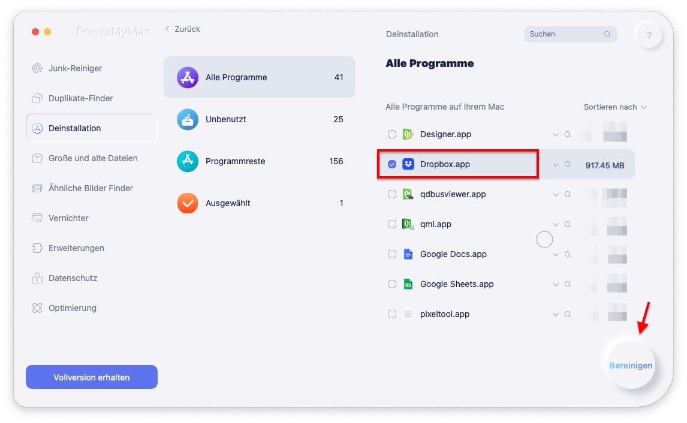The width and height of the screenshot is (687, 423).
Task: Click the Vernichter shredder icon
Action: pos(37,218)
